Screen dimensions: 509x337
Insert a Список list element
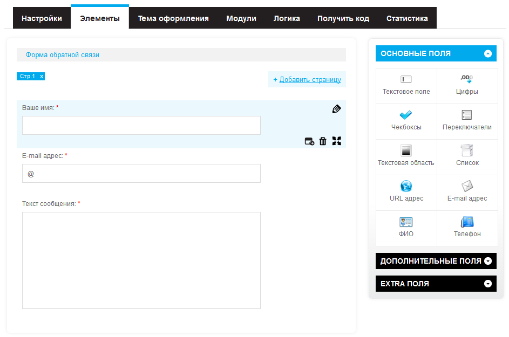coord(467,157)
